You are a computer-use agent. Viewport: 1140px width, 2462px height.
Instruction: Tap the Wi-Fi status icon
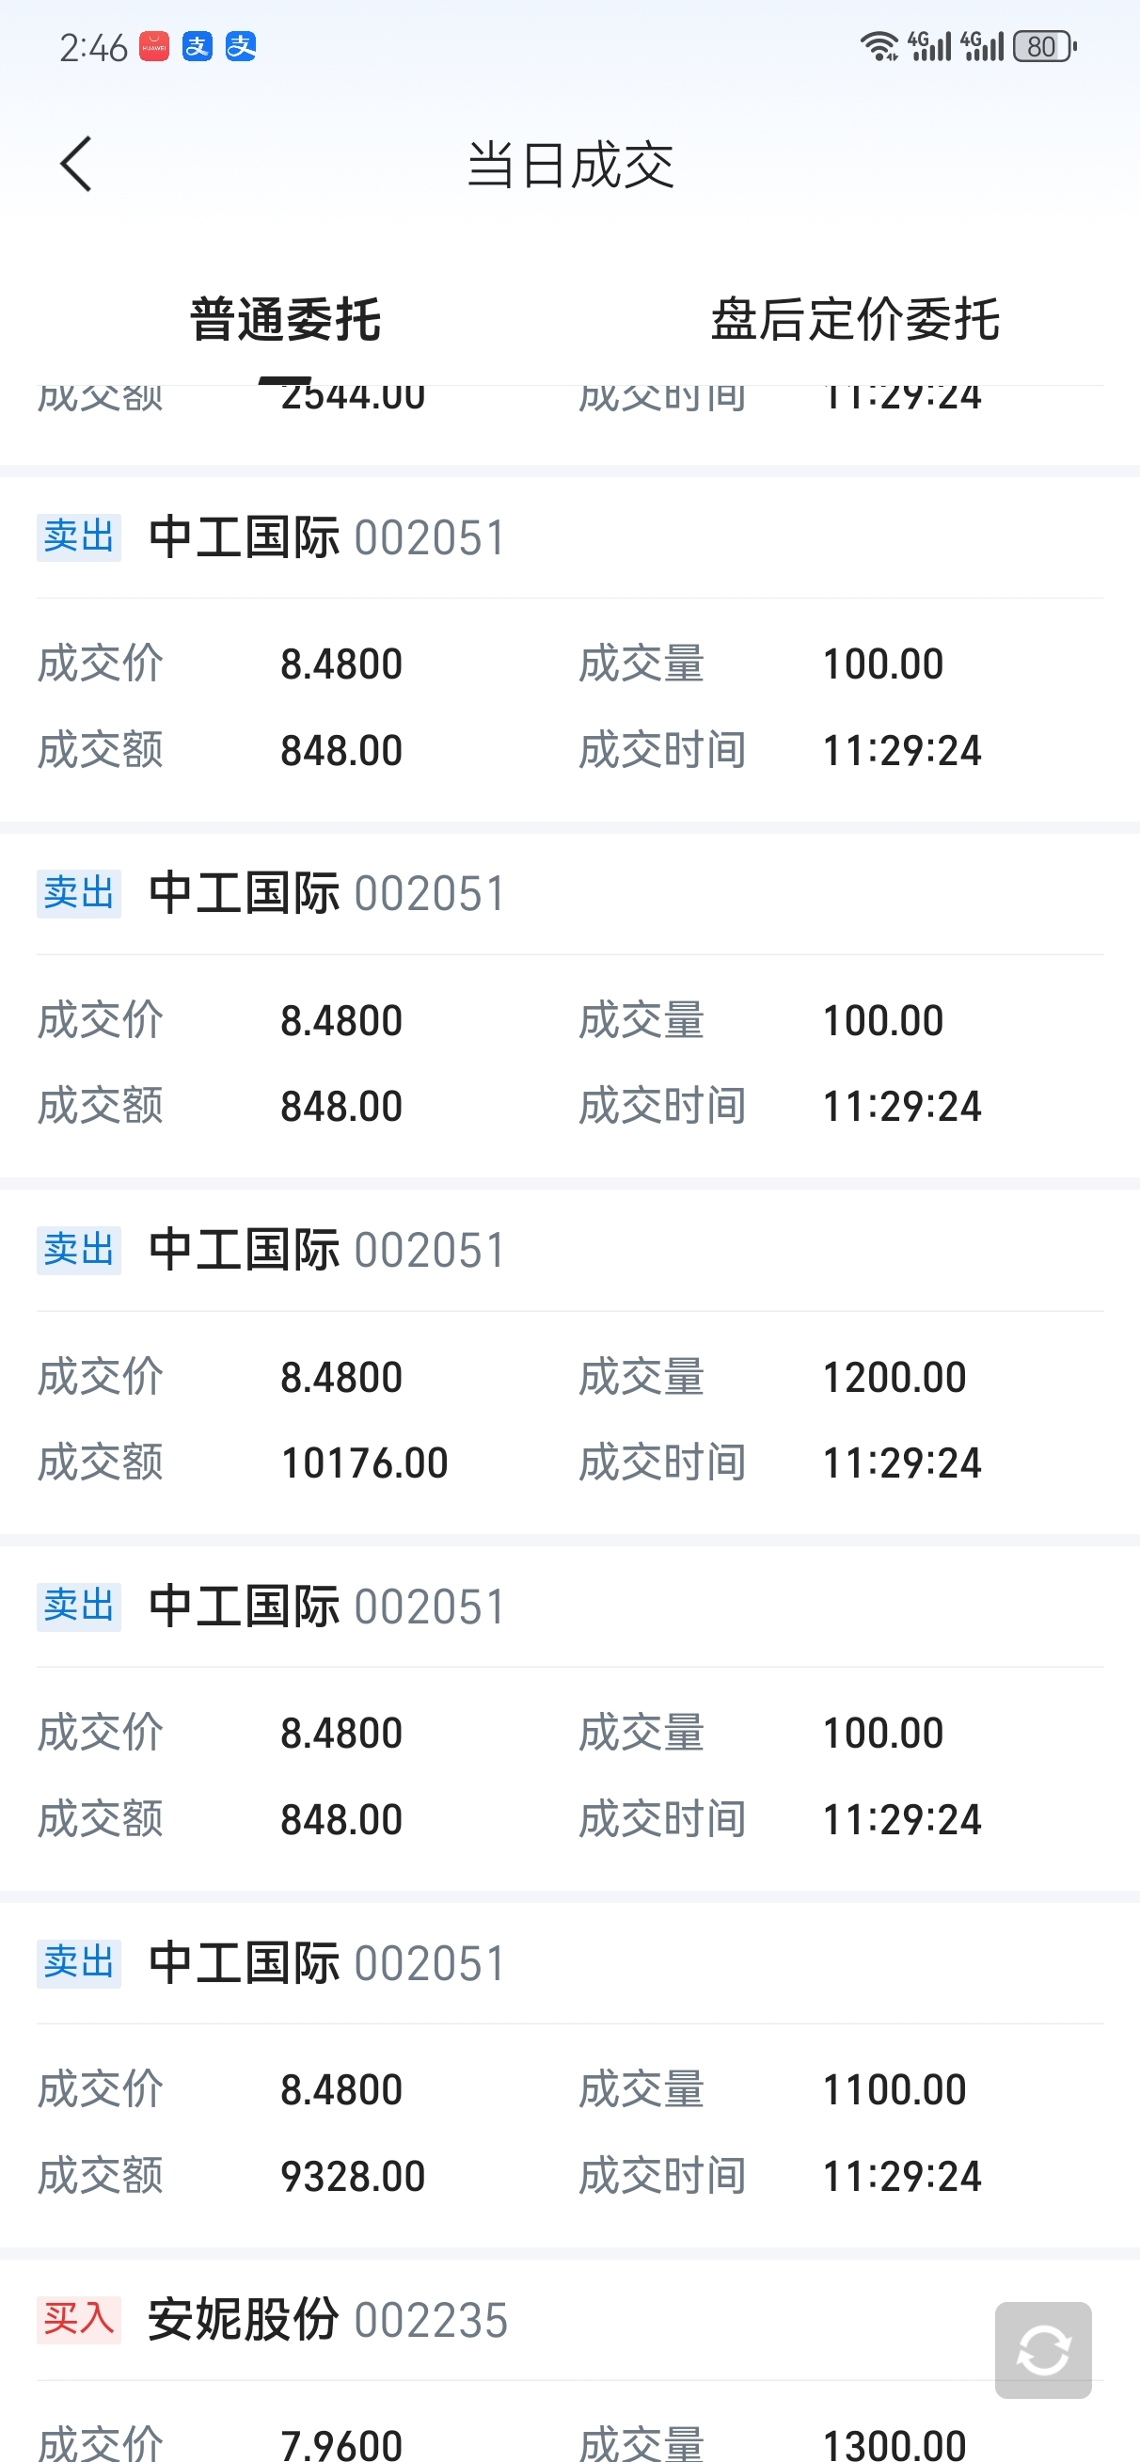point(879,47)
